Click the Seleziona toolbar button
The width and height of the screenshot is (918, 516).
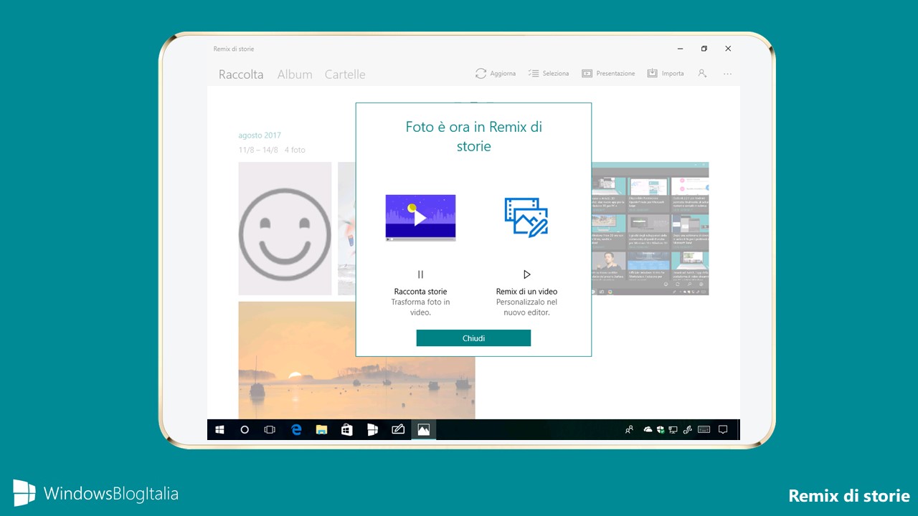[x=549, y=73]
